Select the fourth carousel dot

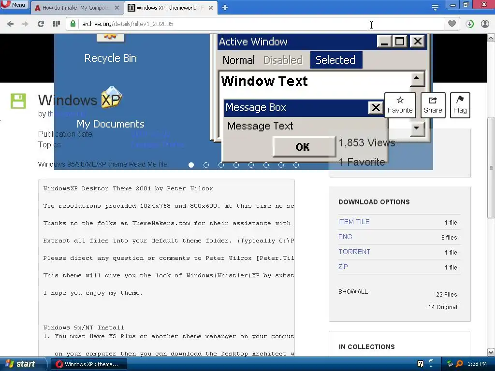[236, 165]
